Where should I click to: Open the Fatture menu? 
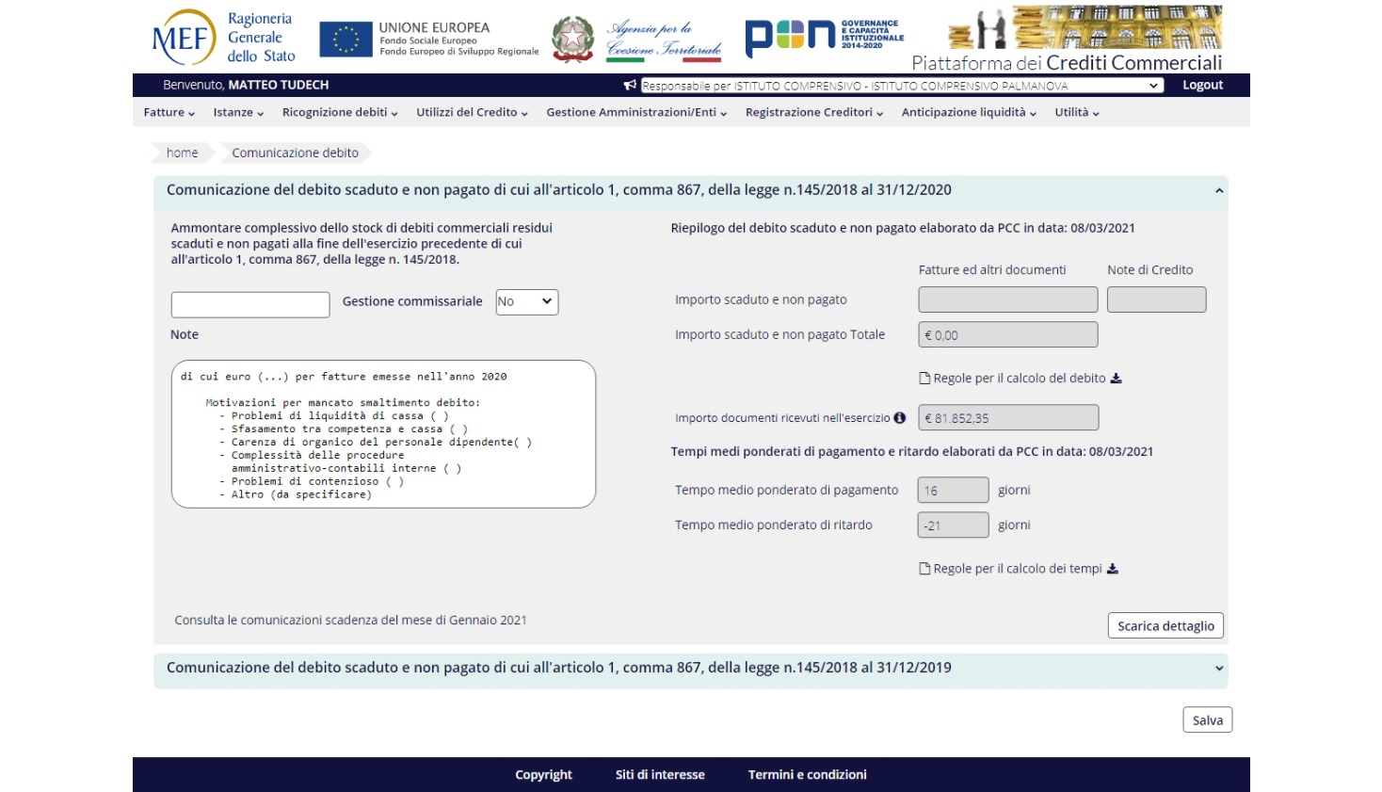click(x=169, y=112)
